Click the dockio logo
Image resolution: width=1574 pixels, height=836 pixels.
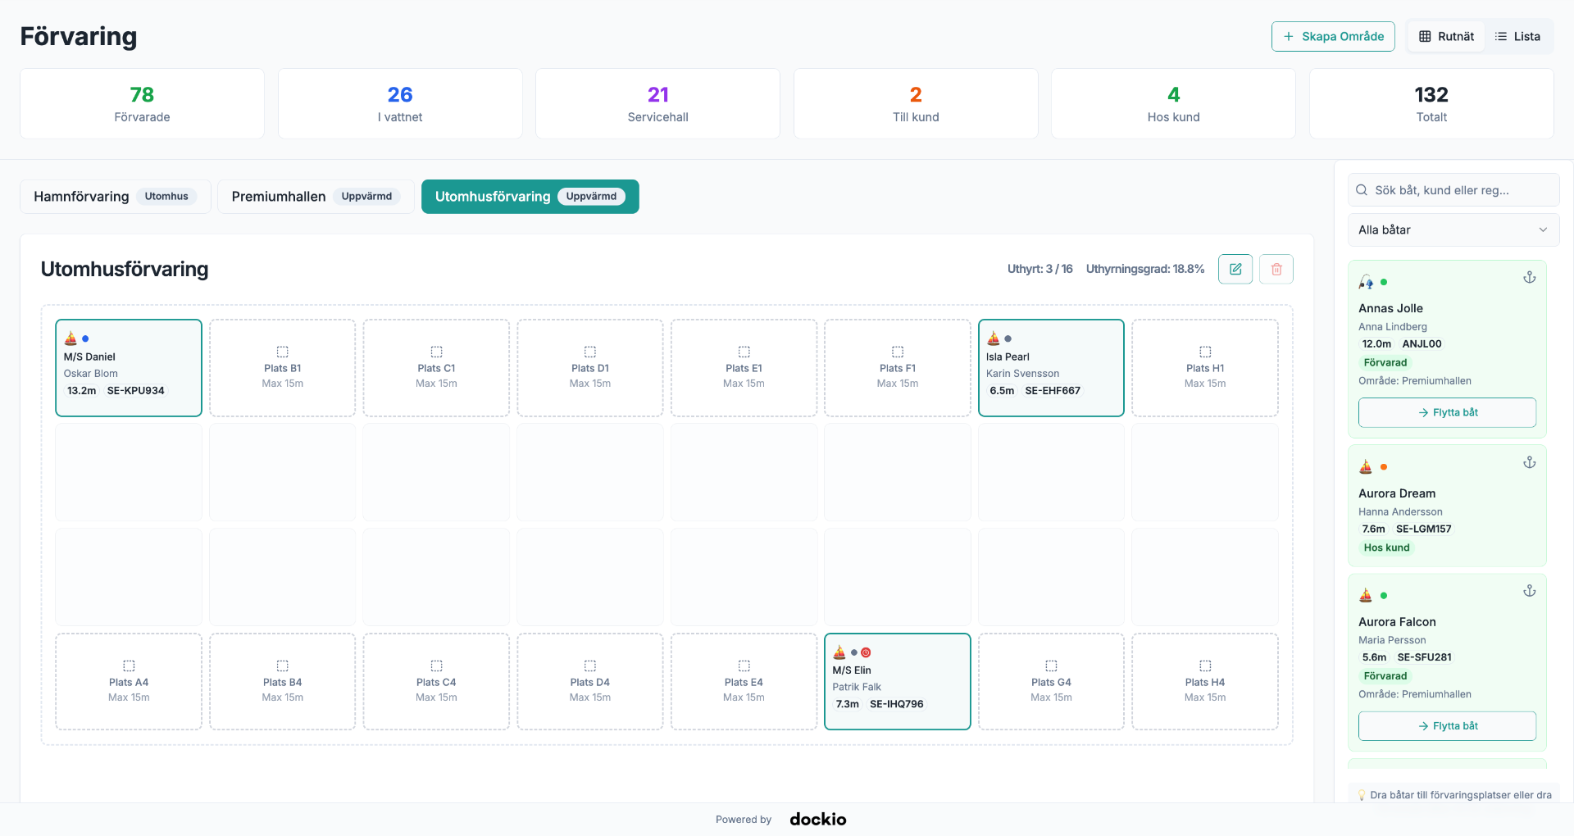tap(818, 819)
